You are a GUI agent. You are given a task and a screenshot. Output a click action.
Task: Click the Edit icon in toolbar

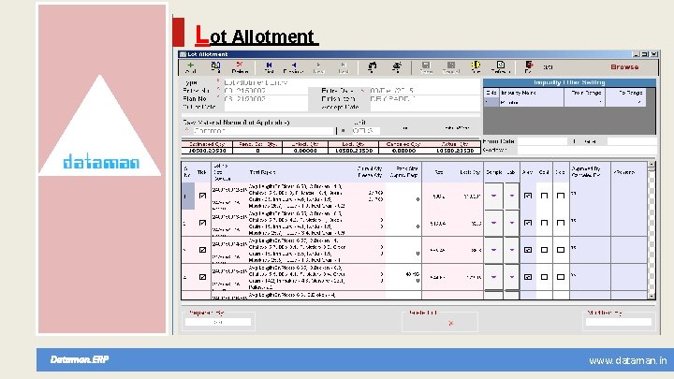(x=215, y=66)
